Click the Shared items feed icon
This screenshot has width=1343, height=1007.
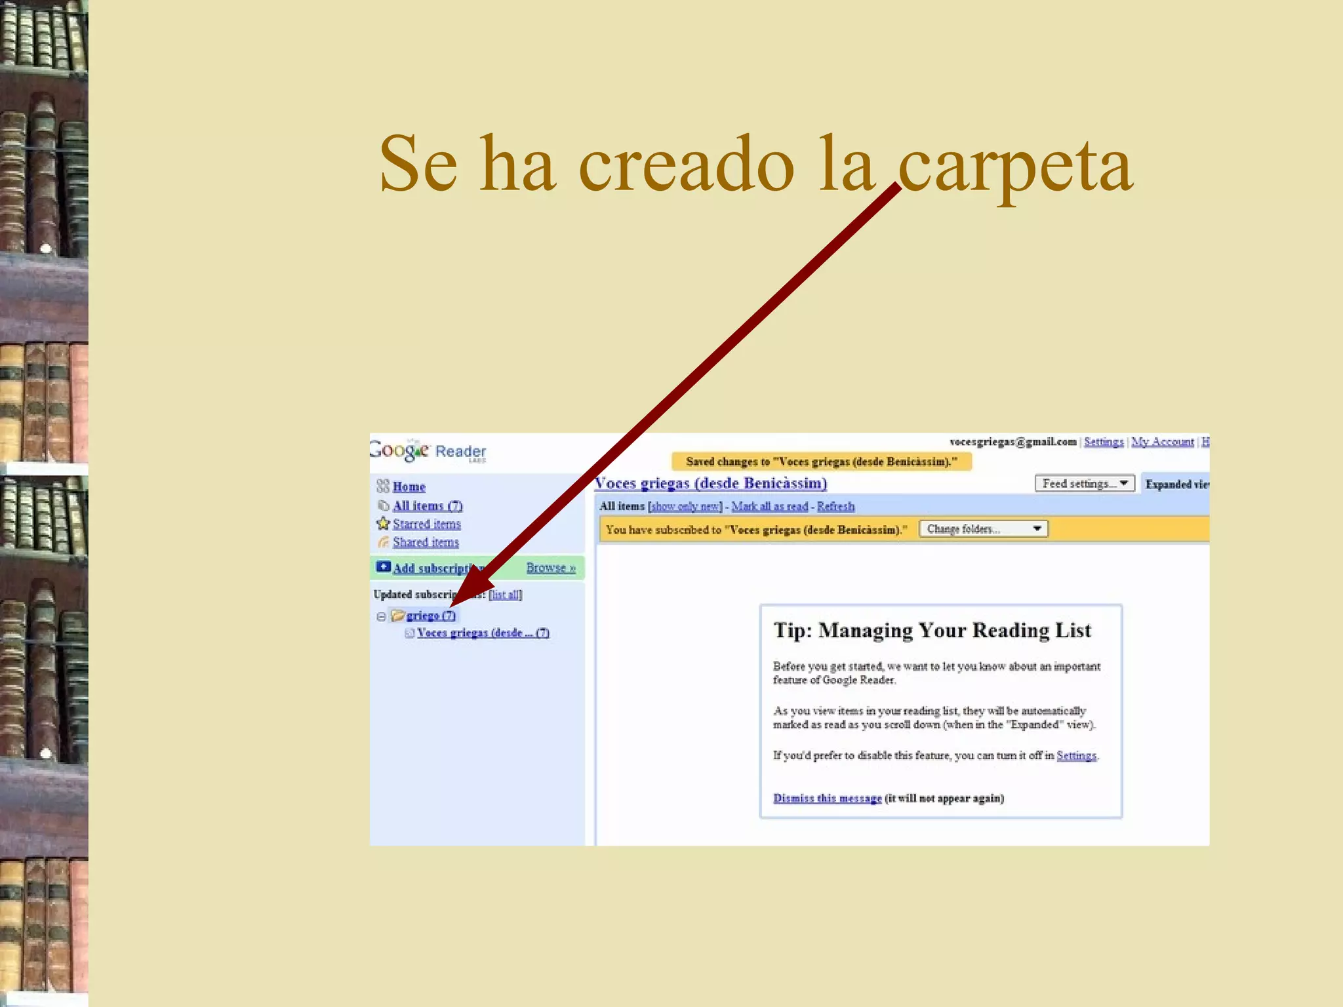pos(384,542)
